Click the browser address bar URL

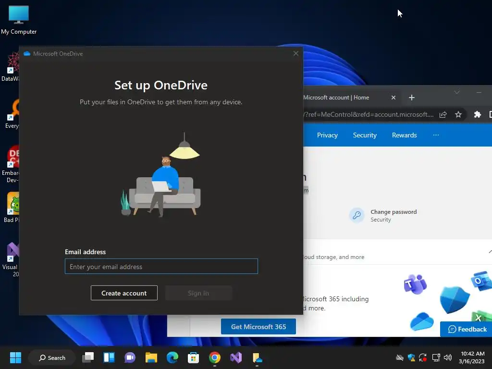[369, 114]
